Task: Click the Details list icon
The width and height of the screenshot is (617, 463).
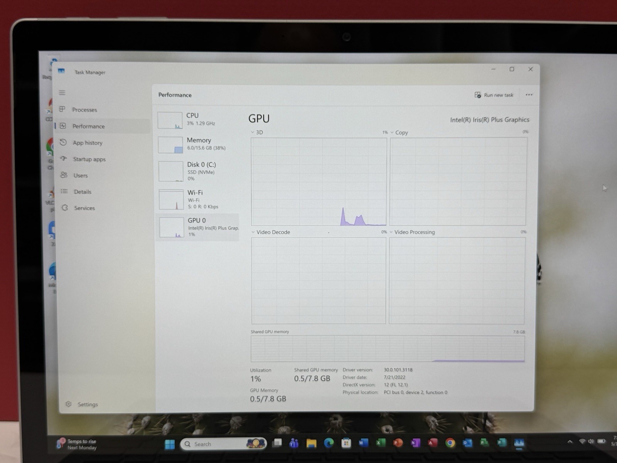Action: click(x=64, y=191)
